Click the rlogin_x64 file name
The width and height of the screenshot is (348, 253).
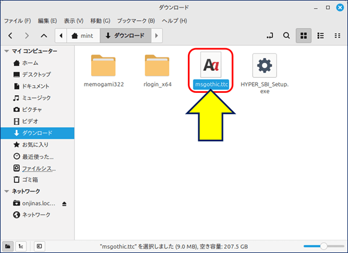point(157,84)
